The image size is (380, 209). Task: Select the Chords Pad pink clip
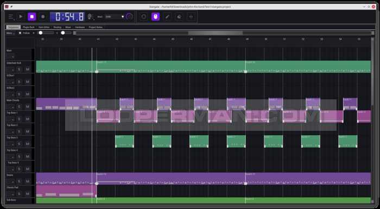coord(66,191)
